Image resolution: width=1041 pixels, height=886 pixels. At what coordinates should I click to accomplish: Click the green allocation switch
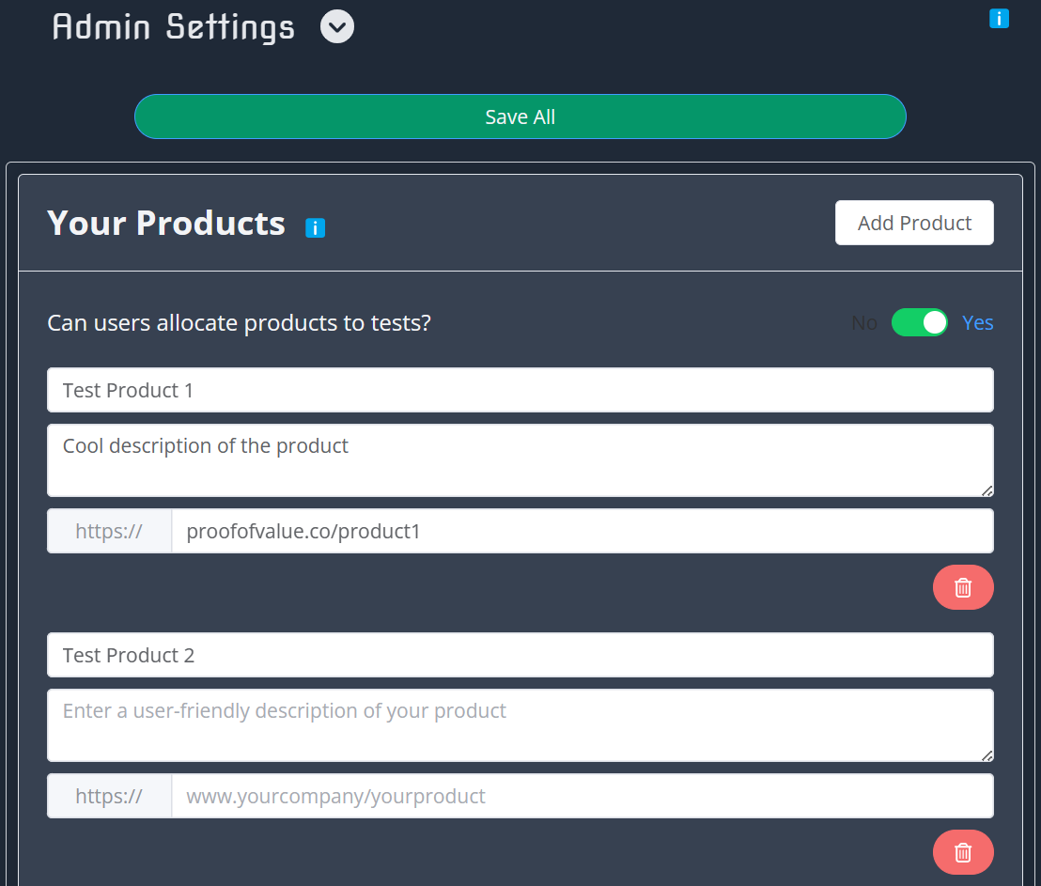pos(920,322)
